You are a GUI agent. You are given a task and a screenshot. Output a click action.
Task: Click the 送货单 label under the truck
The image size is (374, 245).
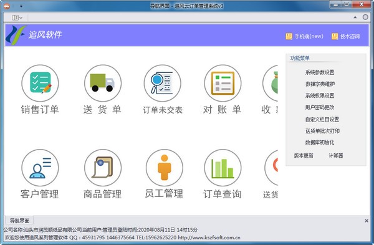pos(102,110)
